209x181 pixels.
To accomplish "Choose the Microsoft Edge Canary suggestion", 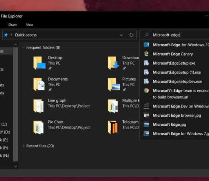I will point(175,54).
